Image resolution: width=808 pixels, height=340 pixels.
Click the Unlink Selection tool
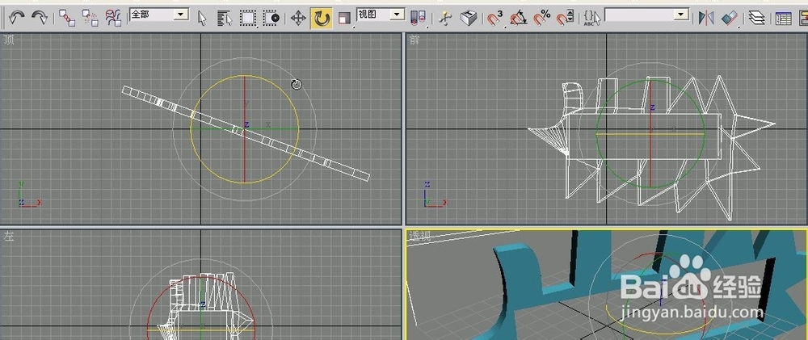click(90, 19)
